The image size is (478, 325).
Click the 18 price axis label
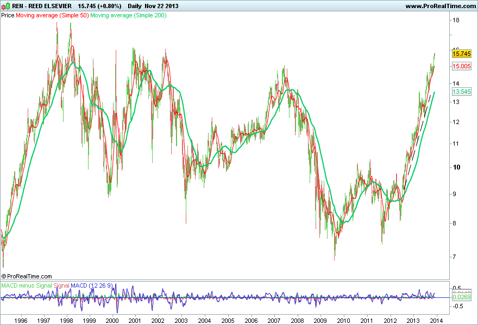456,21
